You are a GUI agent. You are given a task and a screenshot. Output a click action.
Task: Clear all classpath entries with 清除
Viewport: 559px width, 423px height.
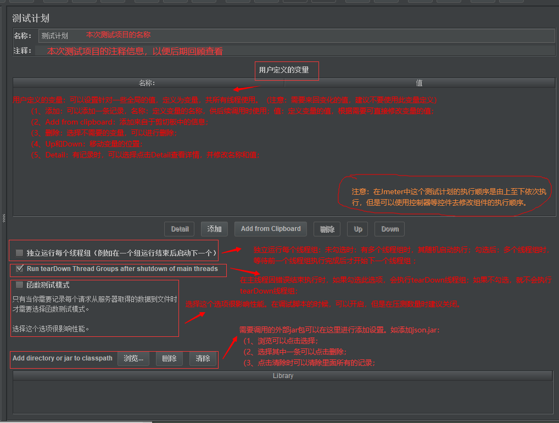(x=203, y=358)
